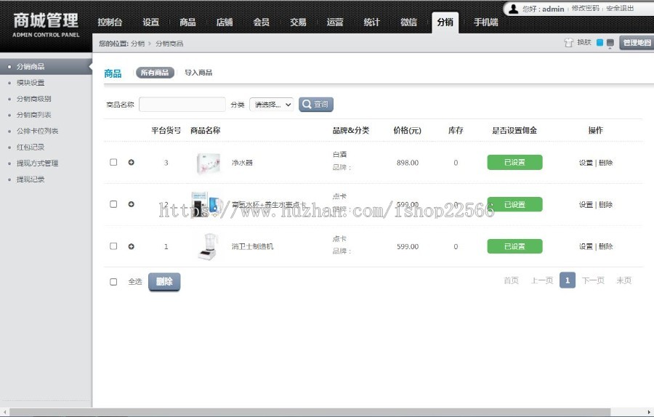Click the 管理地图 button
Viewport: 654px width, 417px height.
pyautogui.click(x=637, y=43)
